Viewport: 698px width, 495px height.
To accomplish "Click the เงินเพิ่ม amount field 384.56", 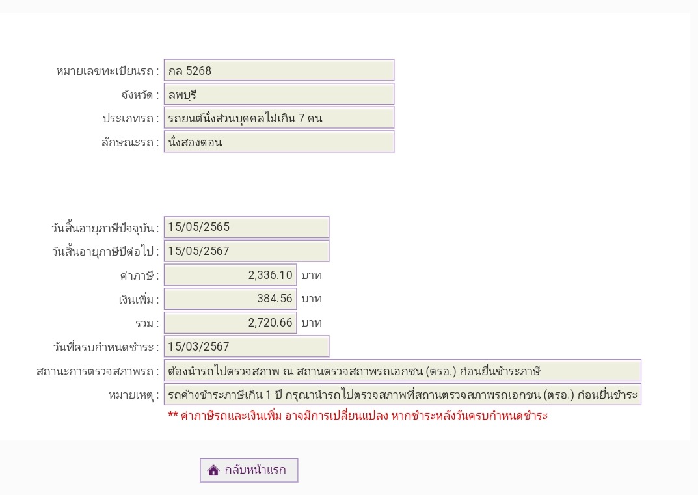I will (x=230, y=299).
